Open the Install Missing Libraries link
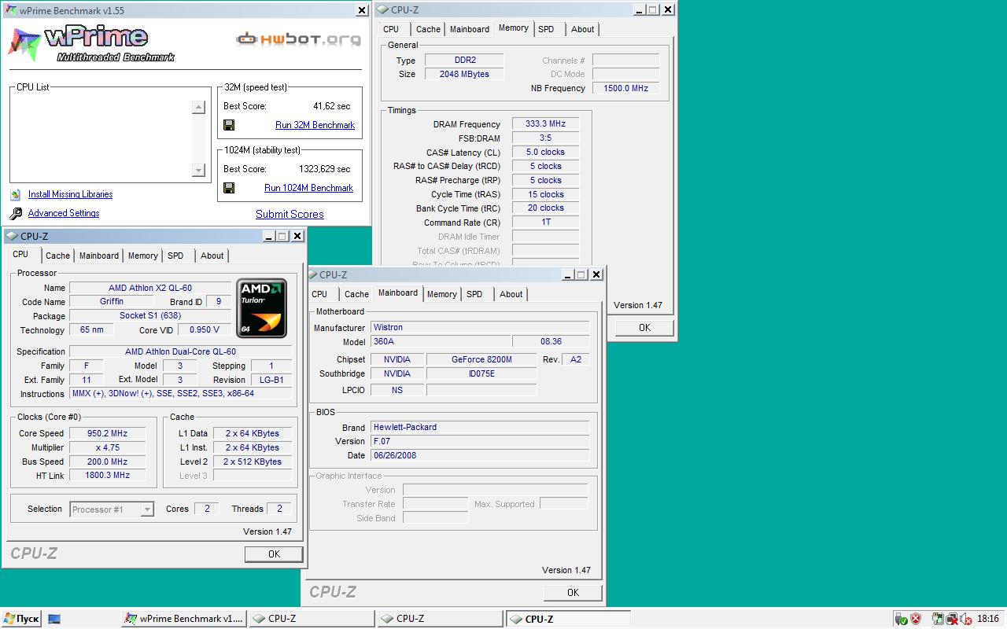1007x629 pixels. tap(70, 194)
